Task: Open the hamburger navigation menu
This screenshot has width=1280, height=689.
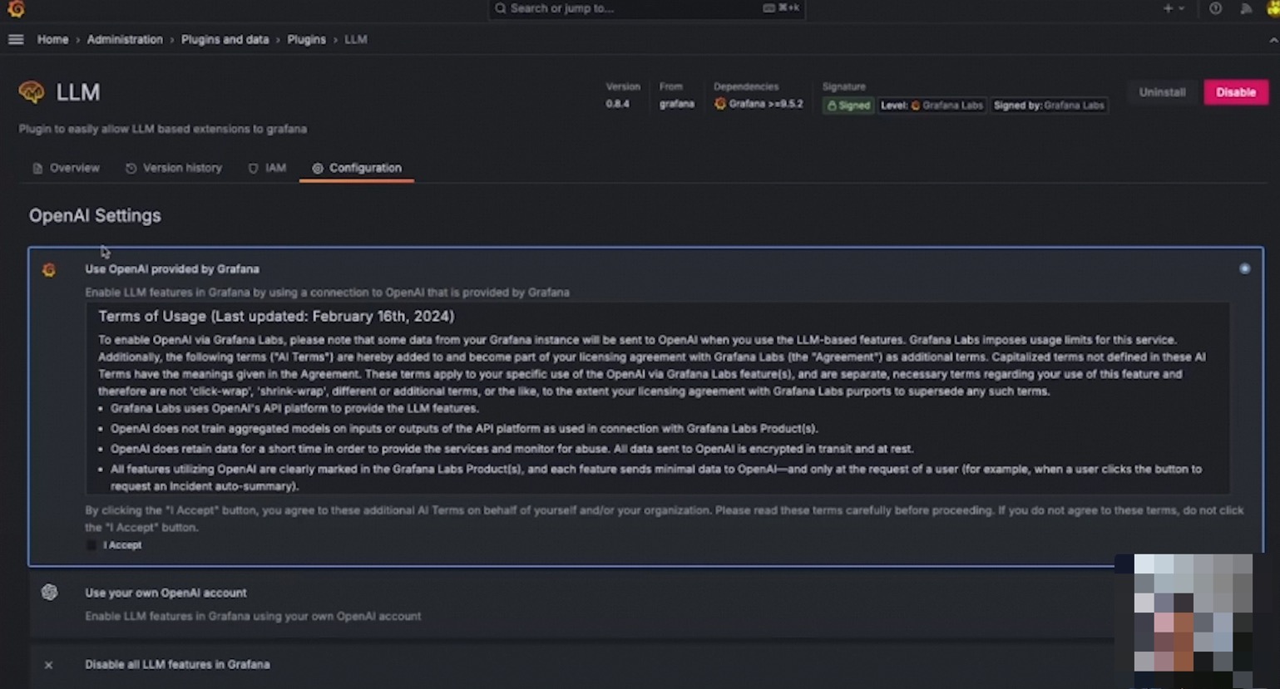Action: (16, 39)
